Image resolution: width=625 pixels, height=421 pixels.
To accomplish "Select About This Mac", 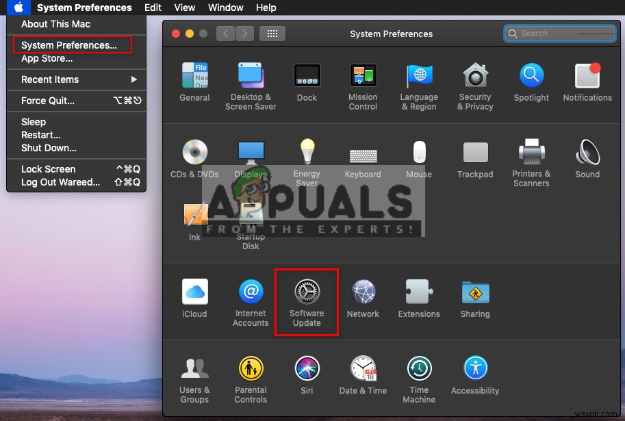I will (55, 24).
